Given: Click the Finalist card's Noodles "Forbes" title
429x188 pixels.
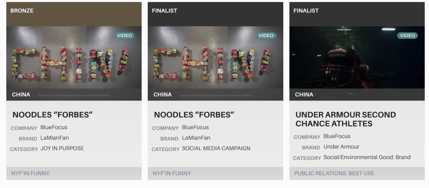Looking at the screenshot, I should [x=194, y=115].
